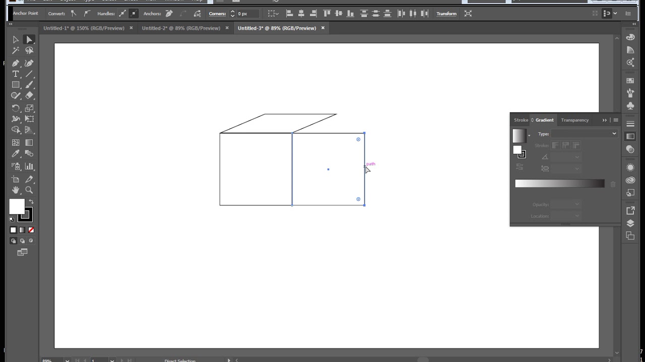Select the Magic Wand tool
Viewport: 645px width, 362px height.
[x=16, y=50]
